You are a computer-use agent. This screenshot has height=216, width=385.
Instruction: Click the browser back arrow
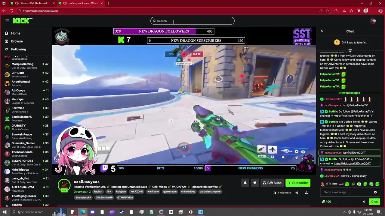tap(4, 11)
